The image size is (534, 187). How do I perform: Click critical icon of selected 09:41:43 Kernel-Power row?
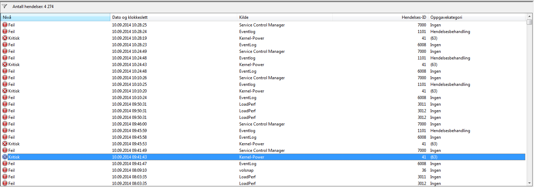[5, 157]
